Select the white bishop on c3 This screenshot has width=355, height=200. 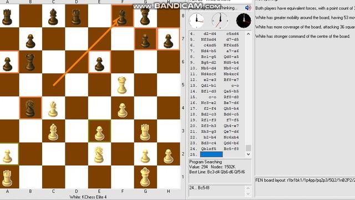(x=53, y=132)
